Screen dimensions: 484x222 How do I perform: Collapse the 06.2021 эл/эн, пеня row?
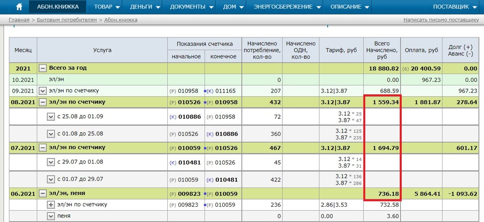click(42, 194)
